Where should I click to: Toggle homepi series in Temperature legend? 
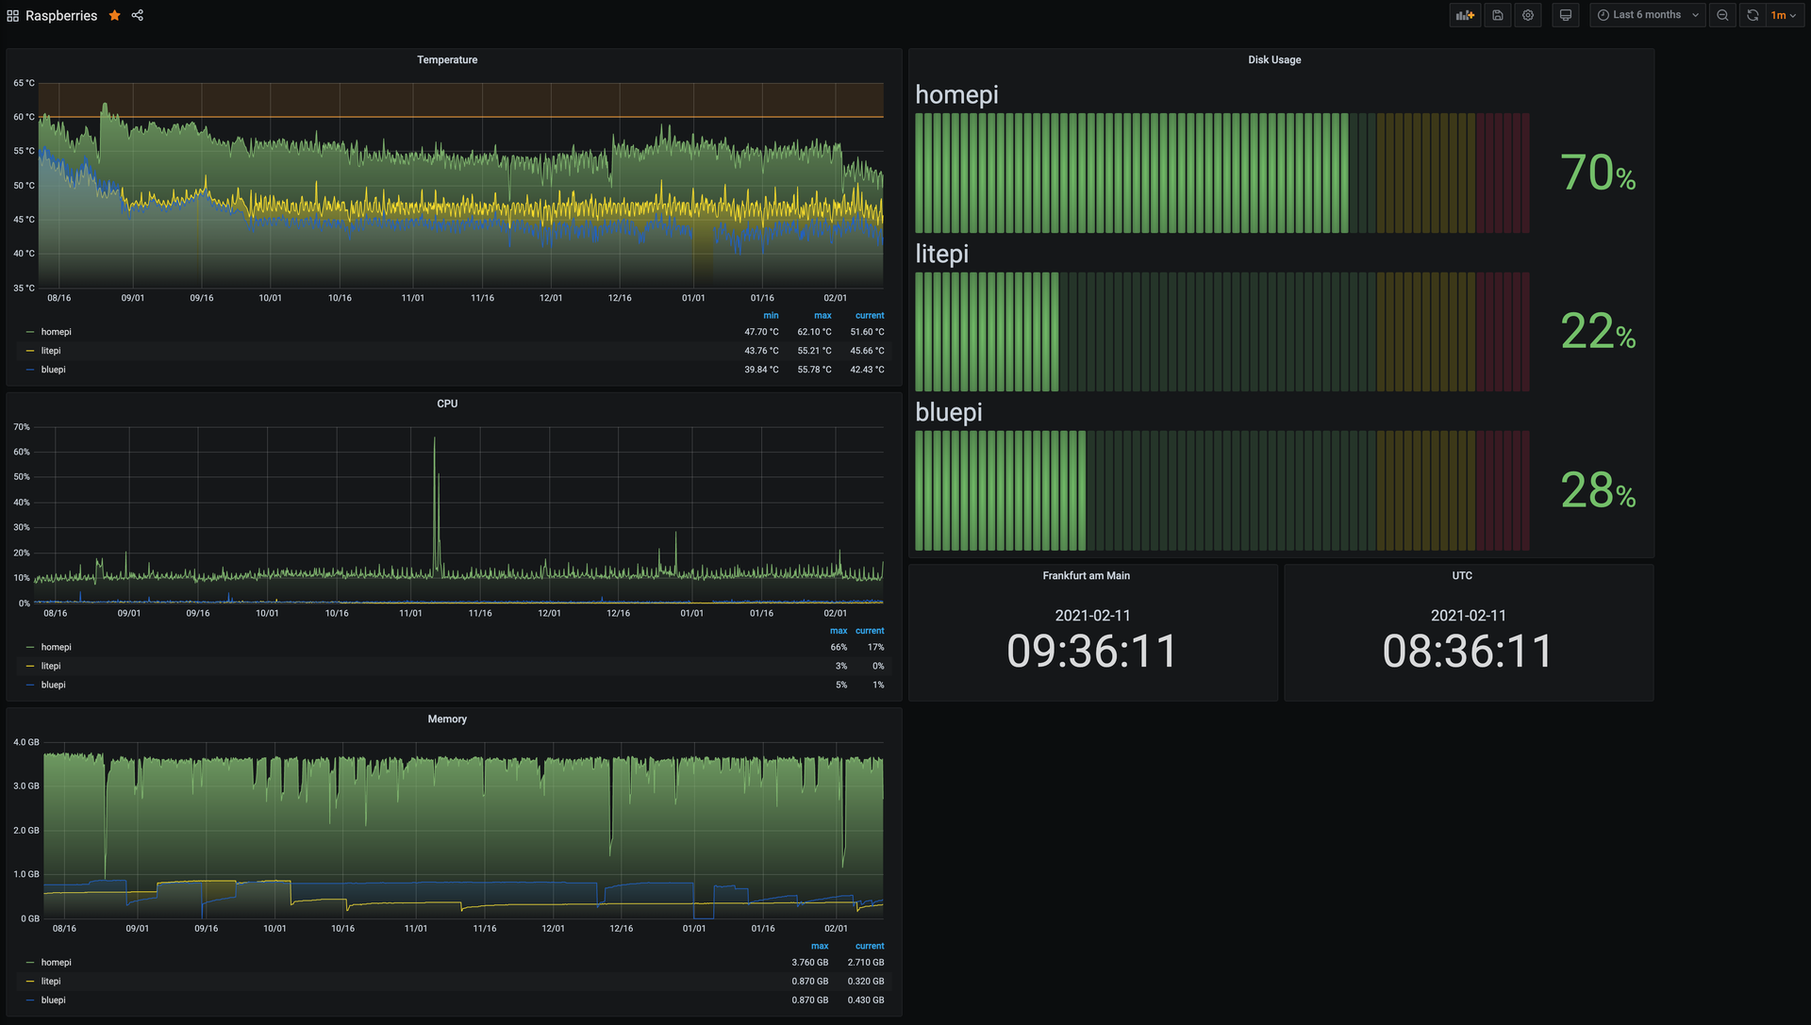[56, 332]
